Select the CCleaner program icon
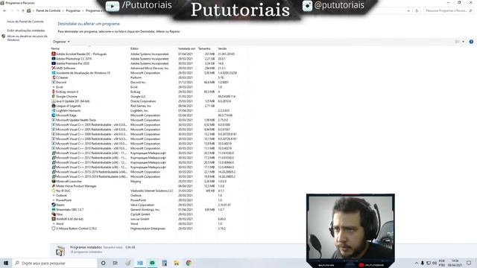Viewport: 477px width, 268px height. 54,77
